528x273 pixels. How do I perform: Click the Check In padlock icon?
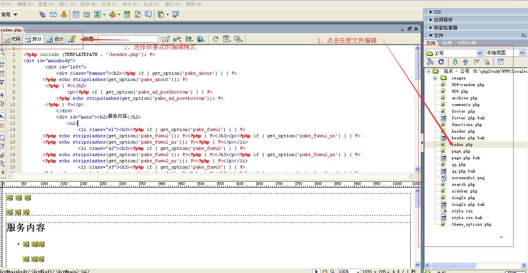click(x=487, y=62)
